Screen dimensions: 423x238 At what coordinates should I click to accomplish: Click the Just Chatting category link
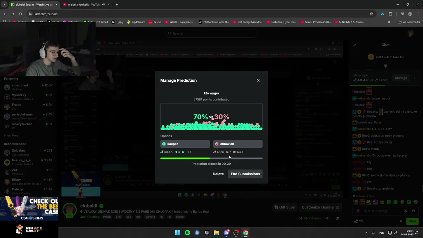coord(90,217)
